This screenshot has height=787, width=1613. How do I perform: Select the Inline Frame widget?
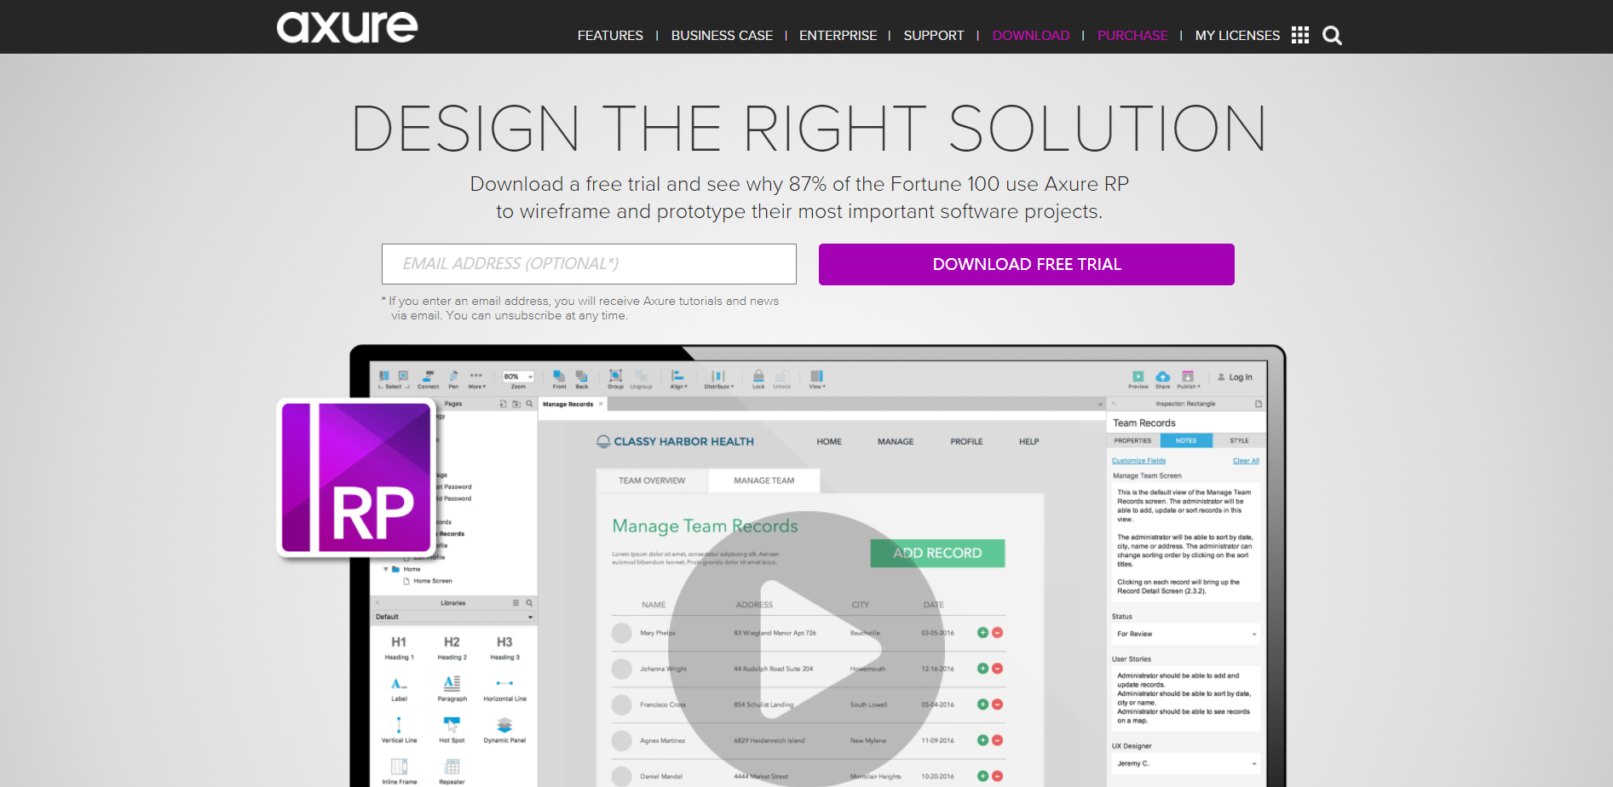coord(399,772)
